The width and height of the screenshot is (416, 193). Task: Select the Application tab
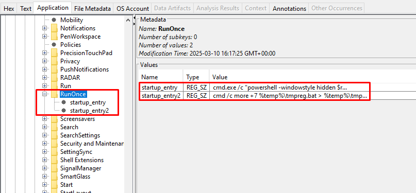pos(53,8)
